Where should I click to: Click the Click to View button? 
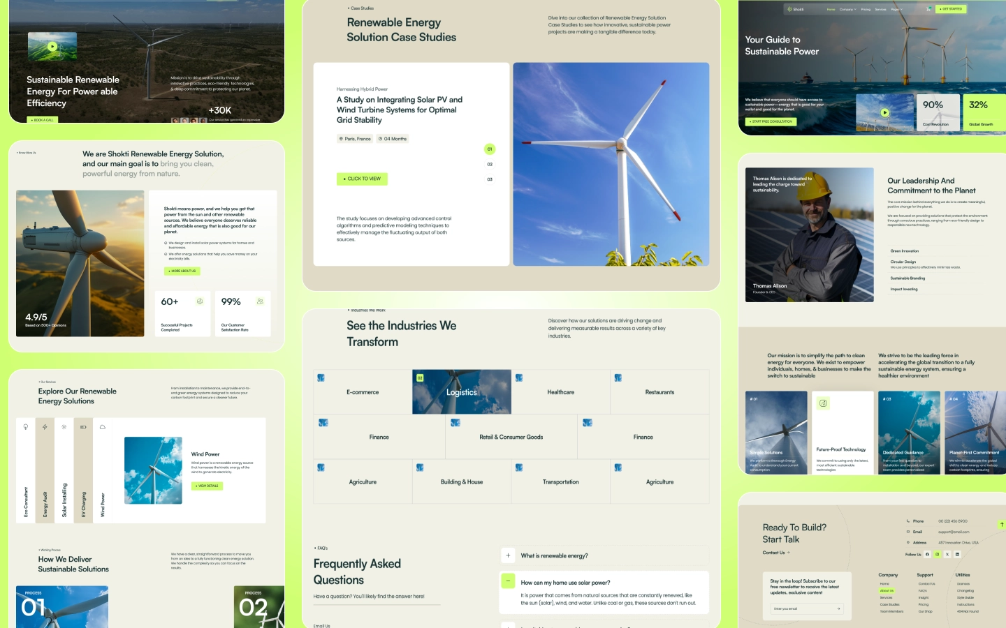(362, 179)
